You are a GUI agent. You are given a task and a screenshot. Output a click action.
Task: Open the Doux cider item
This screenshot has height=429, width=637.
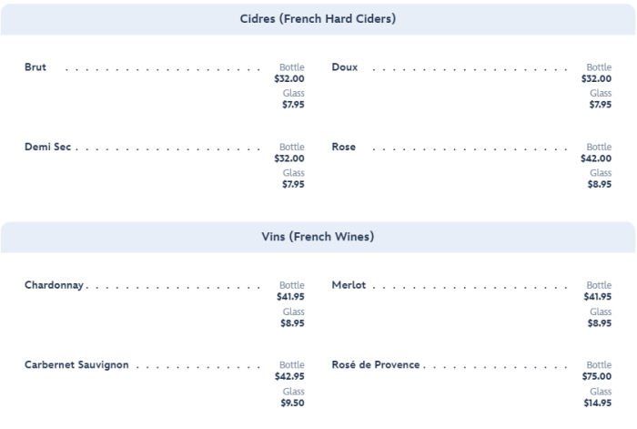click(345, 67)
